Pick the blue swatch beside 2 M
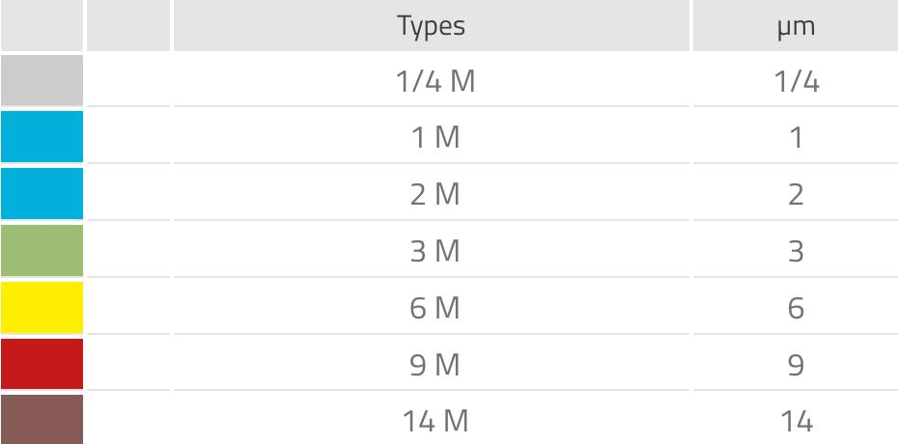The height and width of the screenshot is (444, 898). [42, 194]
